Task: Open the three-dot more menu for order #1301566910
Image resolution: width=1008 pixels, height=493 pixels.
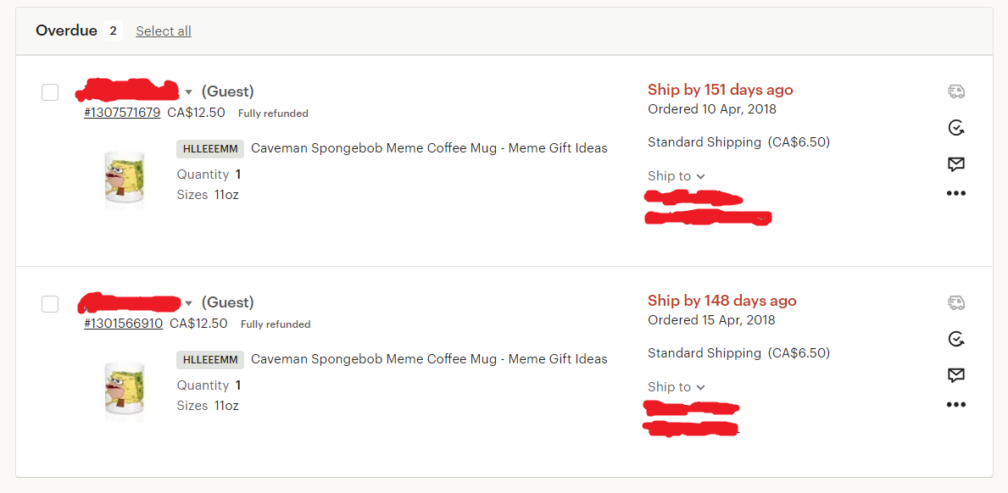Action: coord(956,404)
